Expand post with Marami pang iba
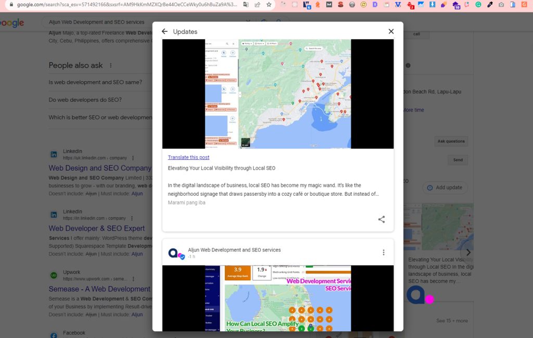This screenshot has width=533, height=338. (186, 202)
